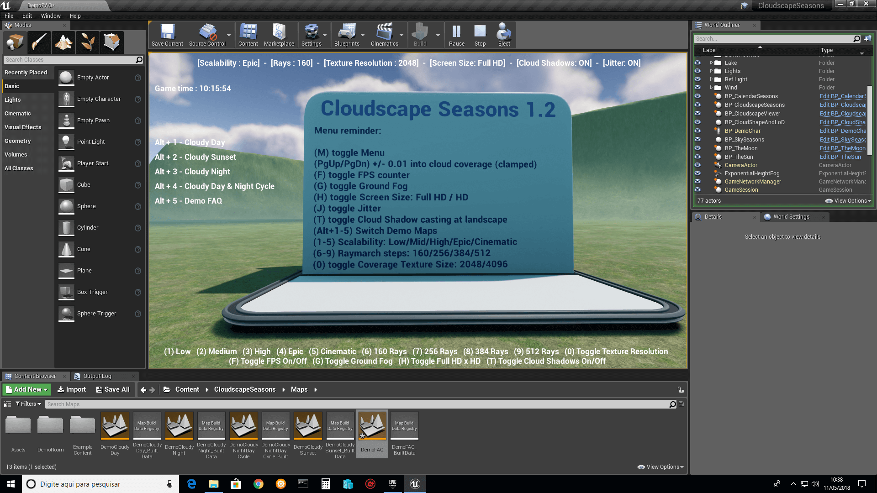Click the Build toolbar icon
This screenshot has height=493, width=877.
[420, 34]
